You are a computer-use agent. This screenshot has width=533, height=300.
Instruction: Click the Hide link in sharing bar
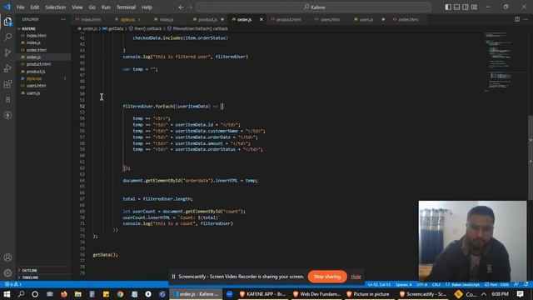[x=356, y=277]
